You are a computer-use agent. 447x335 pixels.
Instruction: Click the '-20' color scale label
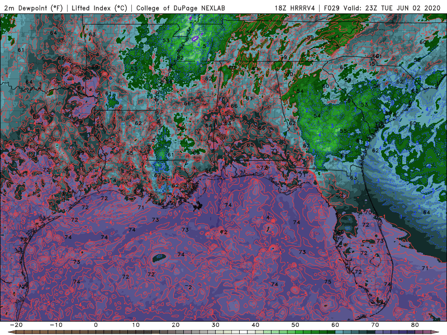(16, 325)
